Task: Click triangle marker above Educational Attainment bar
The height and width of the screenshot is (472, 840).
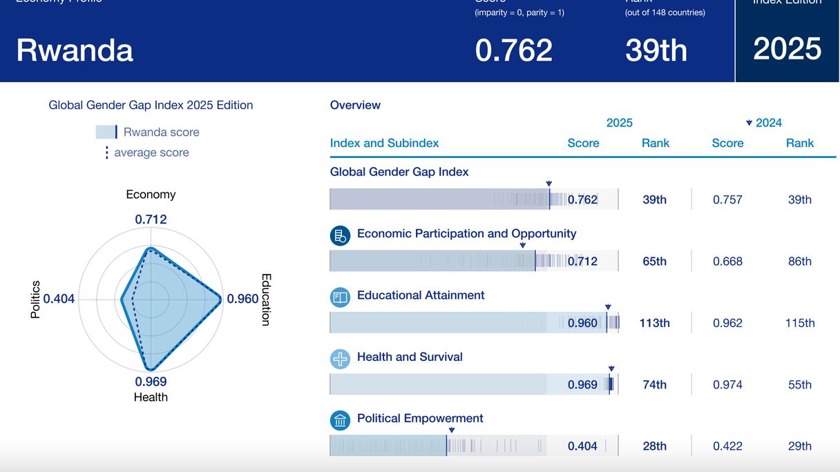Action: coord(608,307)
